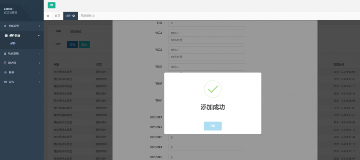
Task: Click the timestamp 2021-12-8 9:37:05
Action: (344, 108)
